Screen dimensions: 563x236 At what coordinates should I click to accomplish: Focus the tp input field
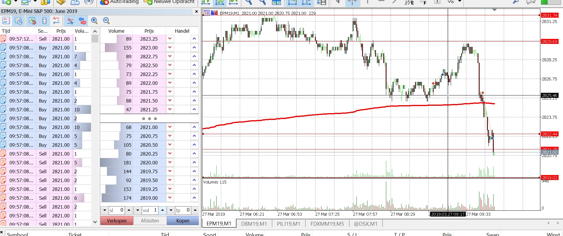(x=183, y=210)
